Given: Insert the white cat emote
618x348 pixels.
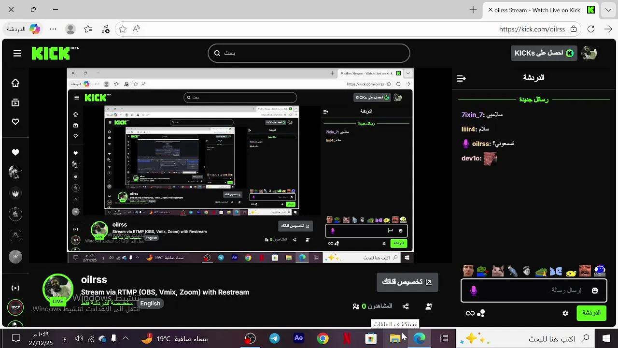Looking at the screenshot, I should click(497, 271).
